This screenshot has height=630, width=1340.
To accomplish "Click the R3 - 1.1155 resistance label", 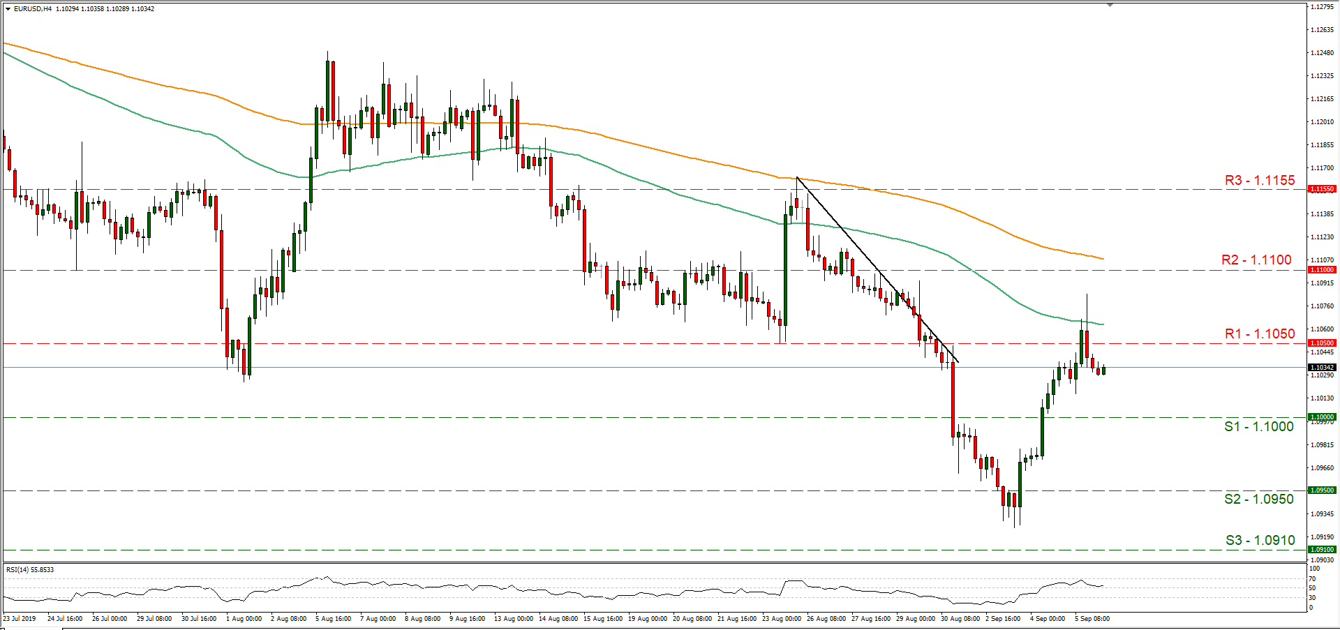I will pos(1260,180).
